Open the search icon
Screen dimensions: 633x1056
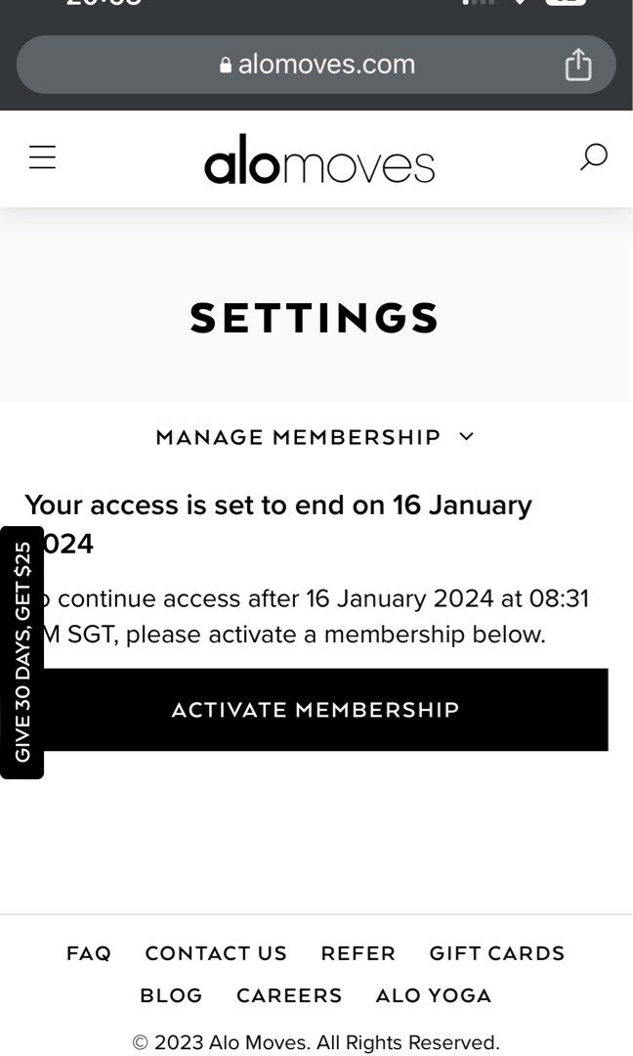pyautogui.click(x=593, y=156)
